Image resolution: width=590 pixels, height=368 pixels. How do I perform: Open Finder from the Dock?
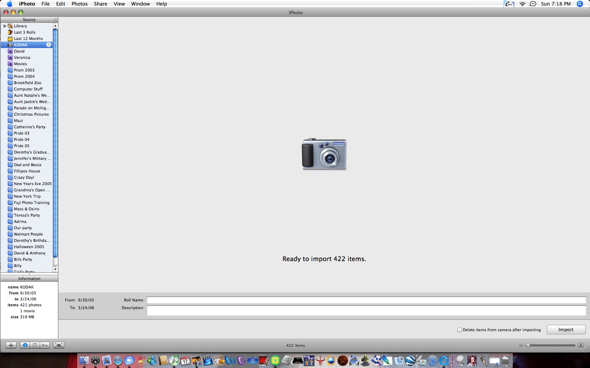pyautogui.click(x=84, y=360)
